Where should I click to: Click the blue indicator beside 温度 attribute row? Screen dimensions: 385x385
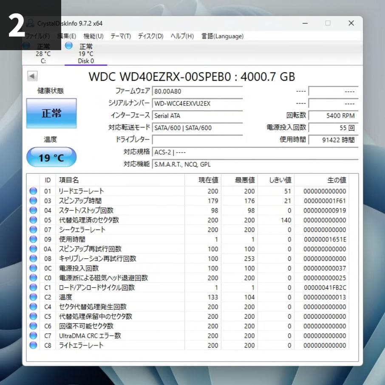pos(33,297)
